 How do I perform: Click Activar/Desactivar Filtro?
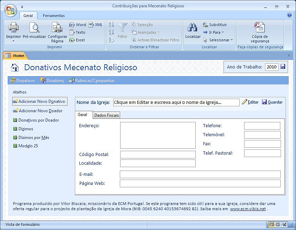click(155, 40)
